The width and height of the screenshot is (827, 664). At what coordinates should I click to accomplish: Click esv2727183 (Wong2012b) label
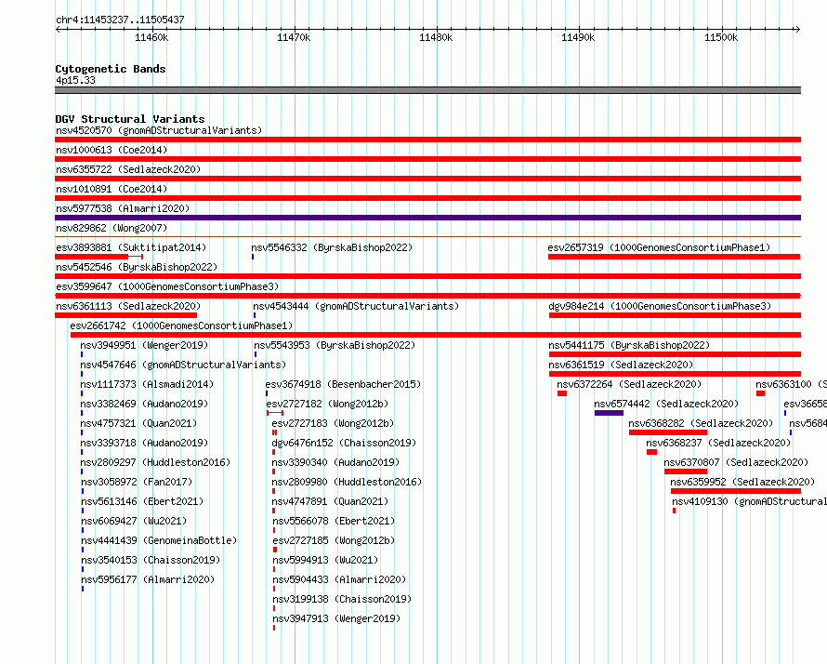tap(334, 423)
